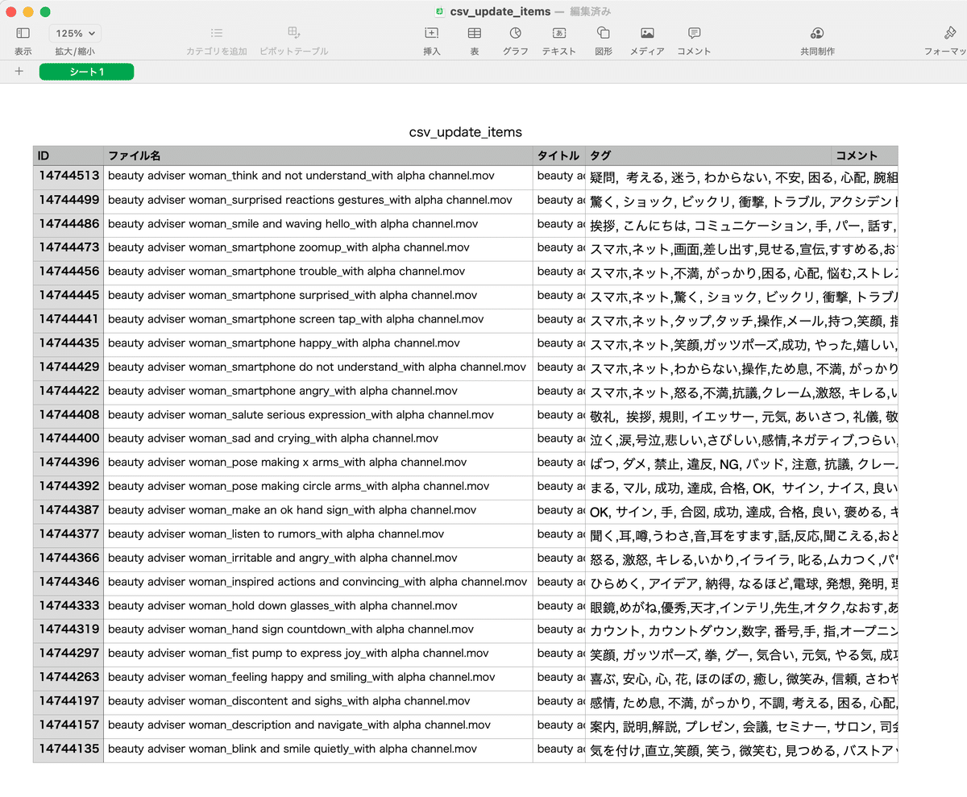The image size is (967, 797).
Task: Click the add sheet plus button
Action: click(x=19, y=71)
